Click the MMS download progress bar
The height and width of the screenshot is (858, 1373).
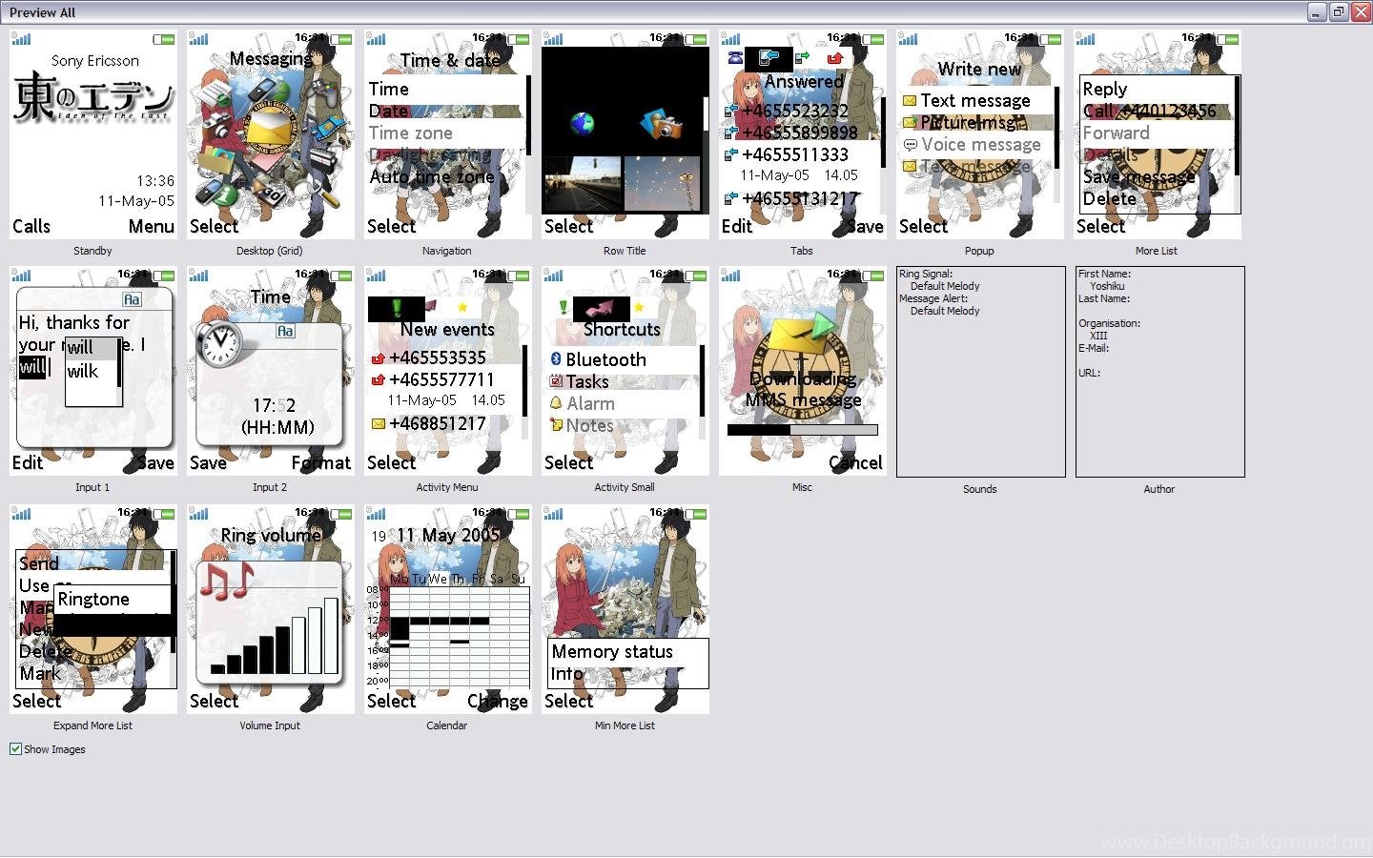(802, 431)
